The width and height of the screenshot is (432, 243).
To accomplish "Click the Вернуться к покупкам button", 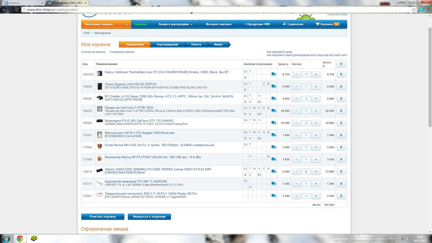I will tap(149, 217).
